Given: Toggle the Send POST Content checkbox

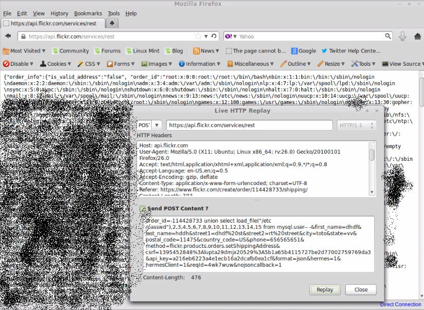Looking at the screenshot, I should (142, 209).
